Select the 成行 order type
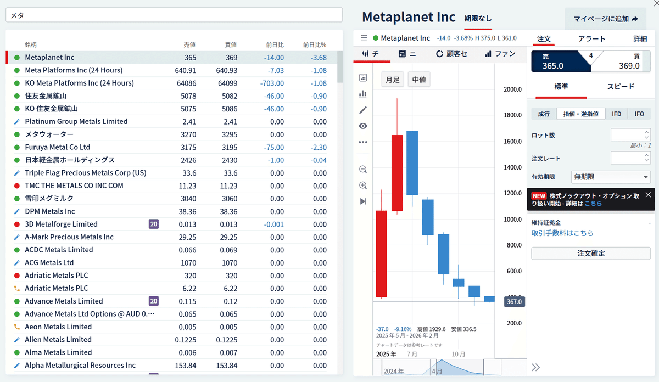Image resolution: width=659 pixels, height=382 pixels. pyautogui.click(x=544, y=114)
